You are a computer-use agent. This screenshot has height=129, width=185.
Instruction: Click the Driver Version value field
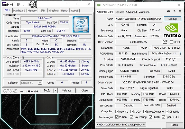[x=148, y=82]
